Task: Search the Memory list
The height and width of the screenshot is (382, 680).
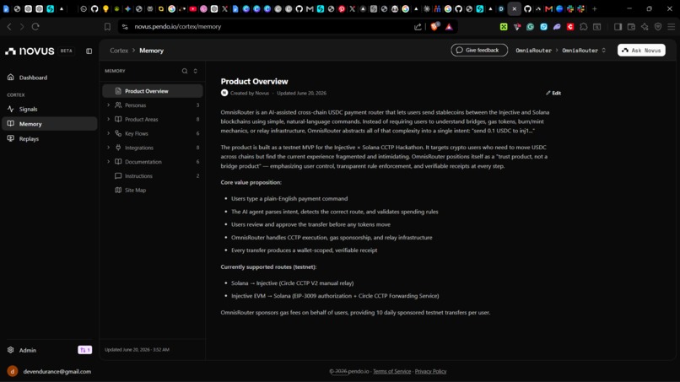Action: [x=185, y=71]
